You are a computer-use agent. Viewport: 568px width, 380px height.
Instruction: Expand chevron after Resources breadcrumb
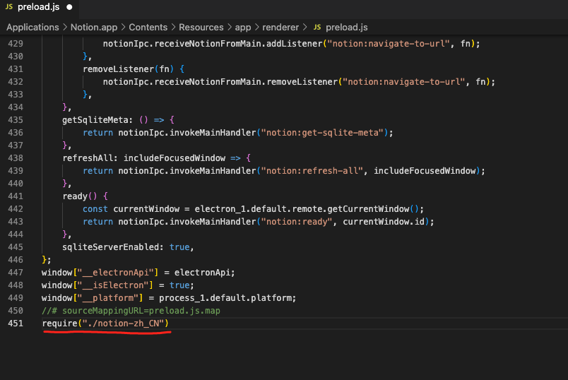[230, 27]
